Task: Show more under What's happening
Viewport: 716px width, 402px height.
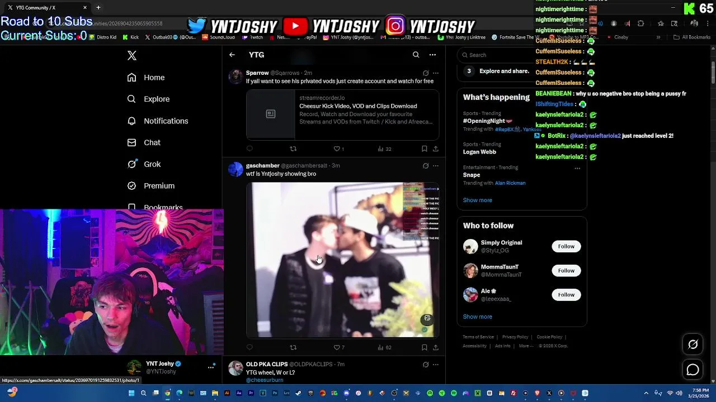Action: pos(477,200)
